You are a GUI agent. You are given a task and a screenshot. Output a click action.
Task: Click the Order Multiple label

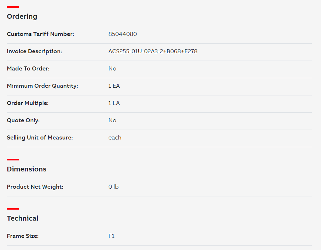coord(28,103)
